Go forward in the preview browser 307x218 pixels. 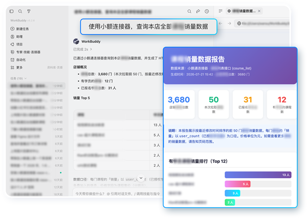coord(229,23)
